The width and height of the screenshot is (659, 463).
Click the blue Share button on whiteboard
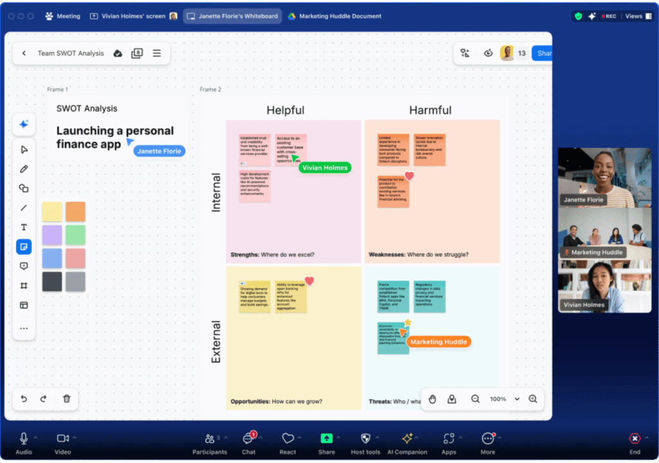[542, 53]
